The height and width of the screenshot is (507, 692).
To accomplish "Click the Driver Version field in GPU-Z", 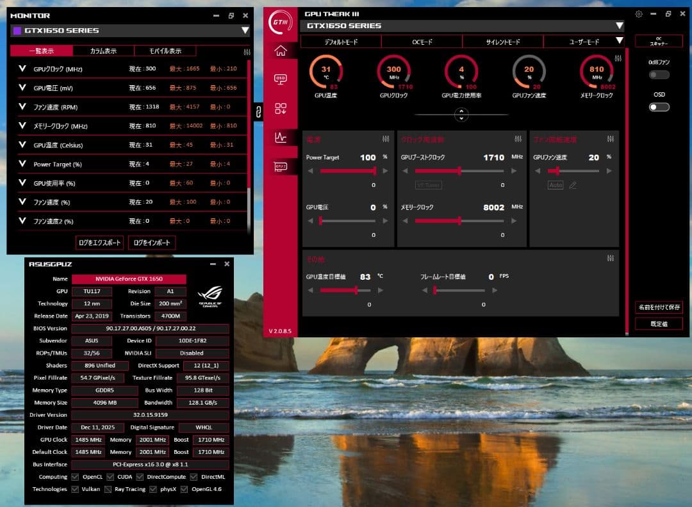I will 150,415.
